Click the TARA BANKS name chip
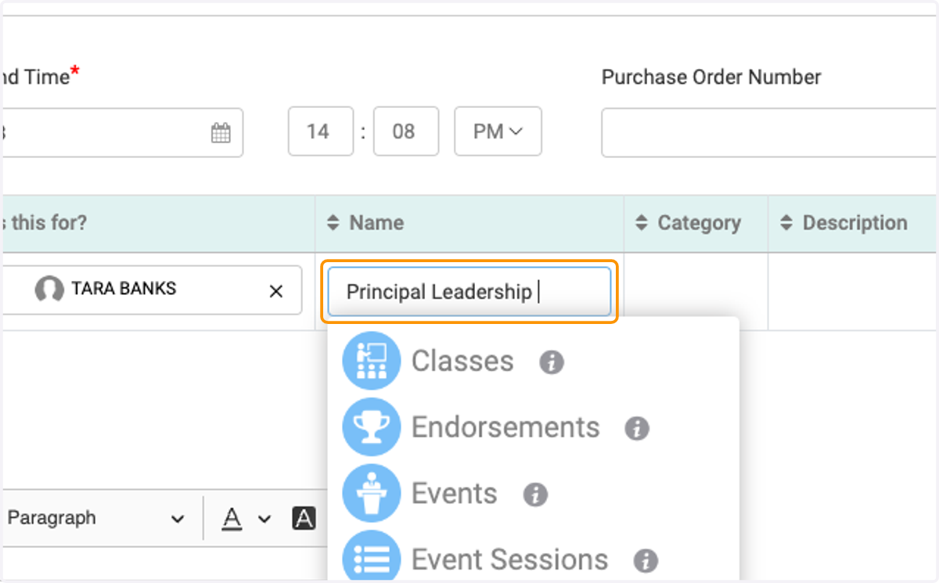The width and height of the screenshot is (939, 583). point(151,290)
